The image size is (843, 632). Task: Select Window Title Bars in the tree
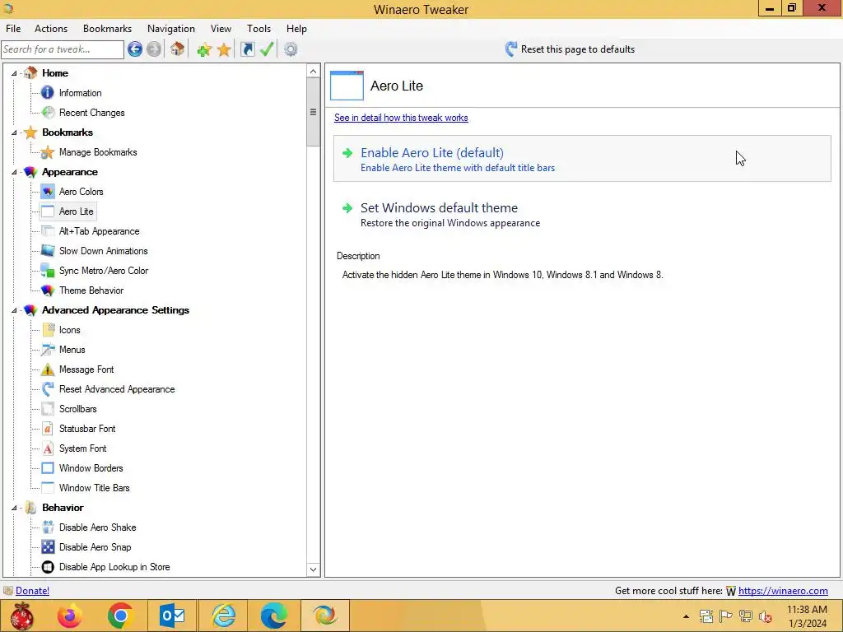pyautogui.click(x=94, y=488)
